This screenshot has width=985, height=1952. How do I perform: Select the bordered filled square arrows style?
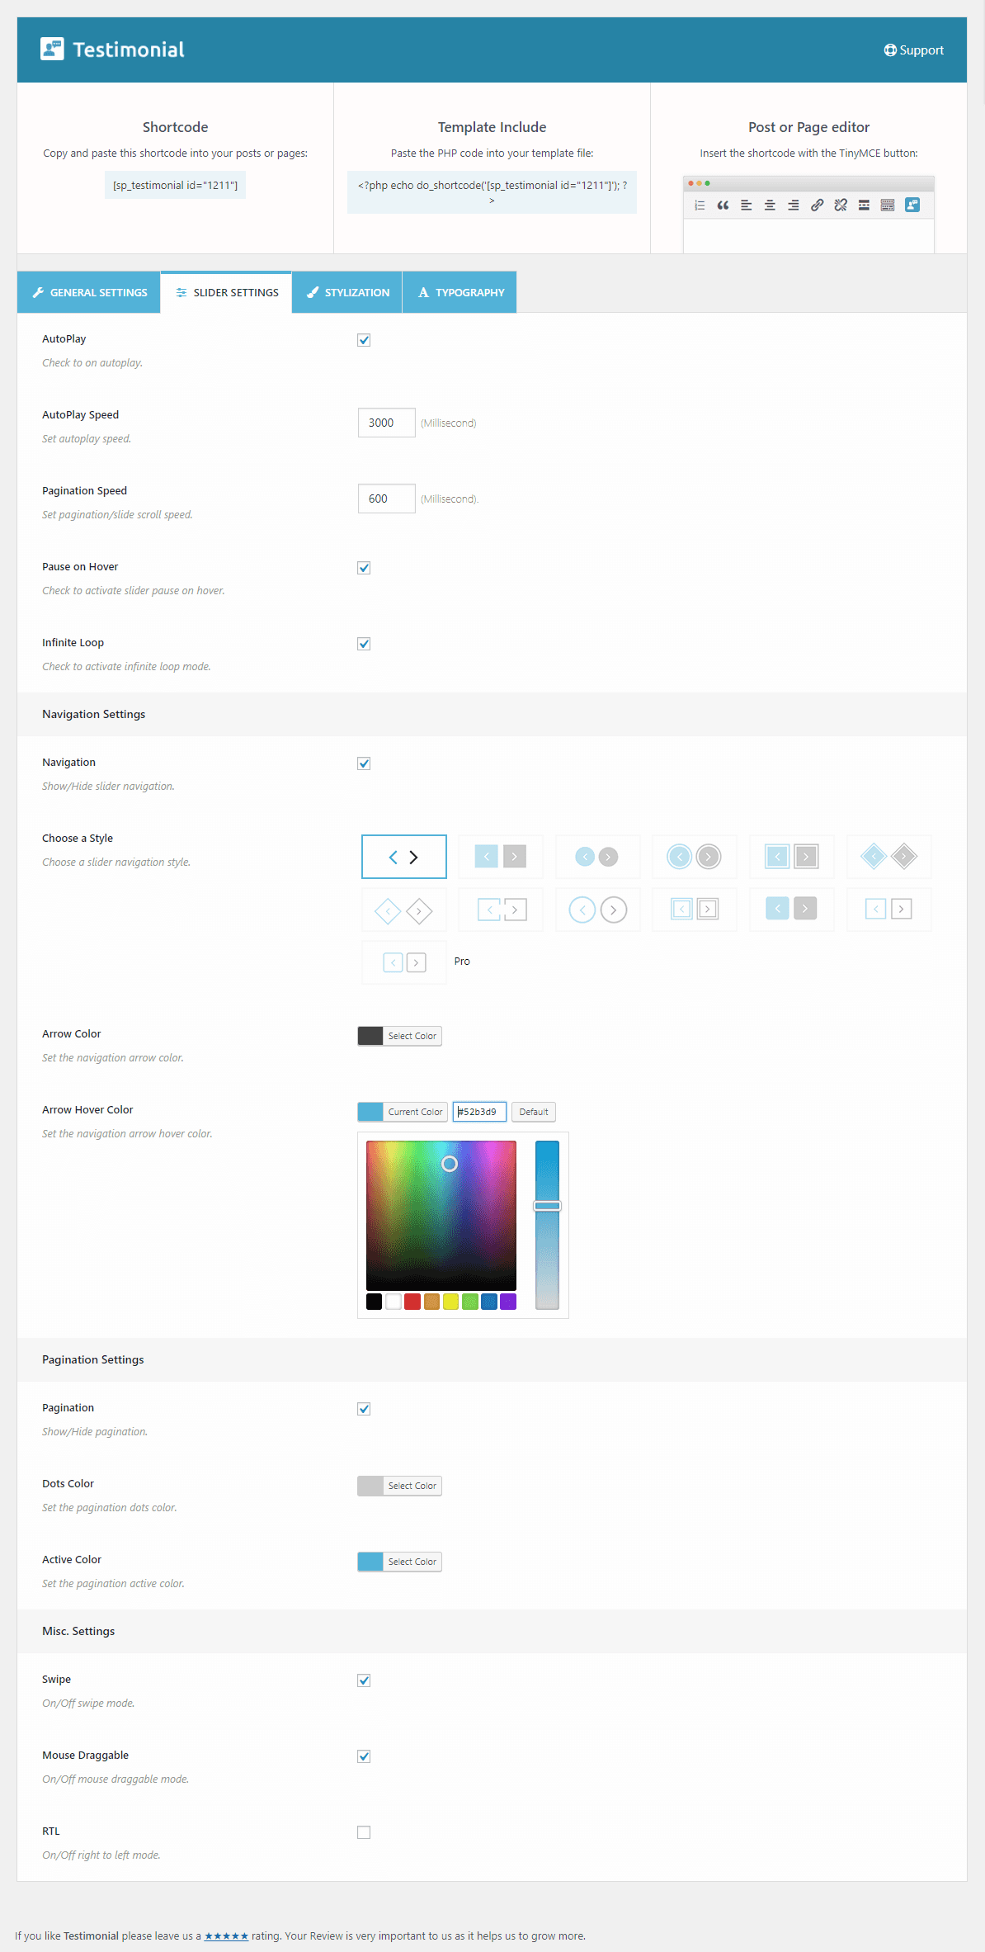[x=792, y=857]
